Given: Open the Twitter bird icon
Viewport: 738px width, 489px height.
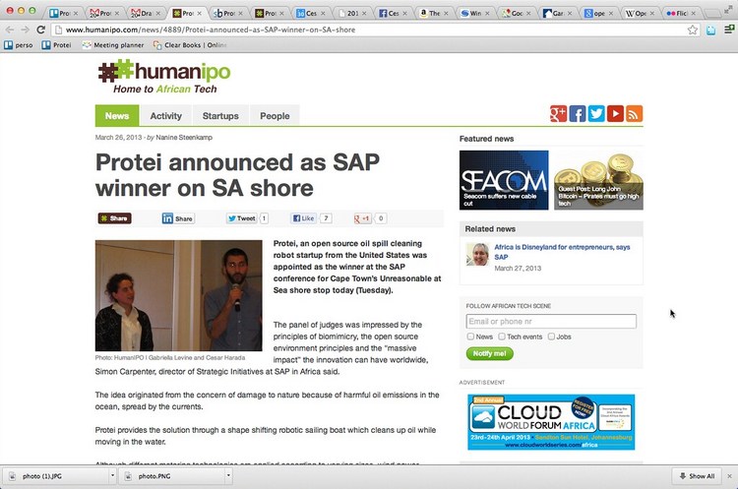Looking at the screenshot, I should pos(596,114).
